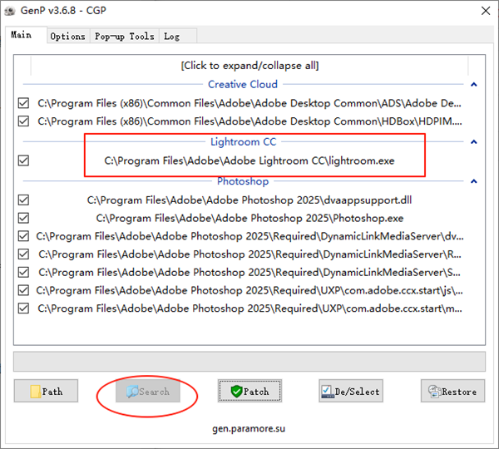Select the Lightroom CC group heading
The image size is (499, 449).
coord(244,142)
